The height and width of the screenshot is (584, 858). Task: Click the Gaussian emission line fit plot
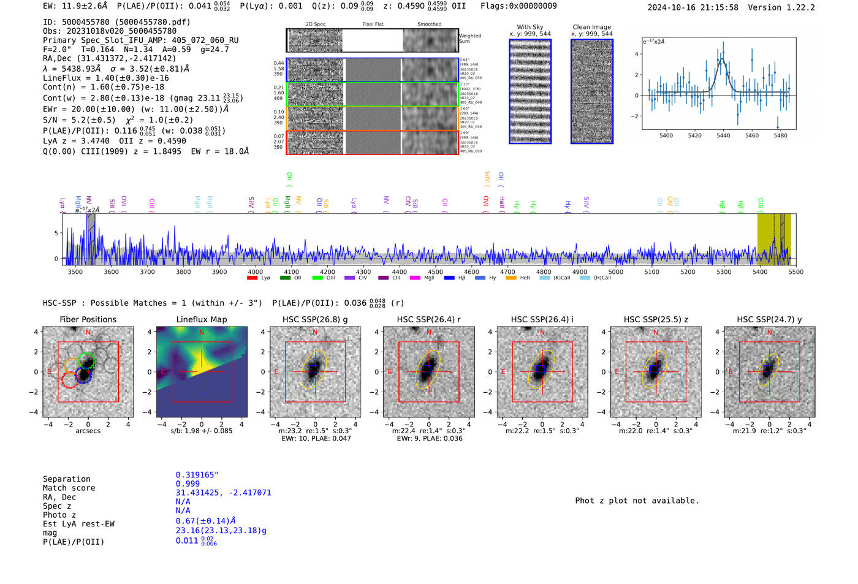[x=719, y=83]
